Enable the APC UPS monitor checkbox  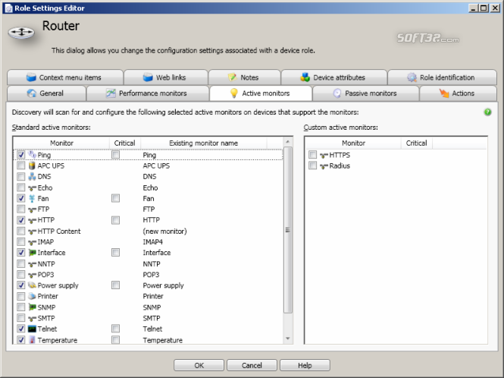click(x=21, y=165)
